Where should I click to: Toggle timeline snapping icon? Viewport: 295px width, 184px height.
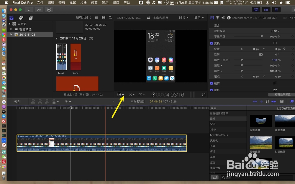(273, 102)
